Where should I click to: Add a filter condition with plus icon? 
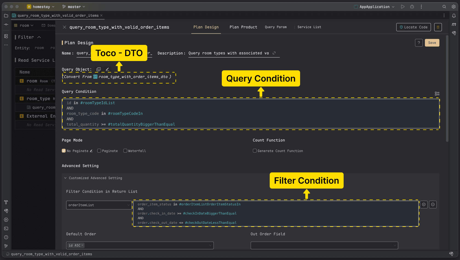424,204
